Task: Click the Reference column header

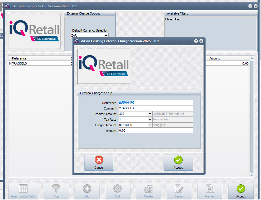Action: point(41,58)
